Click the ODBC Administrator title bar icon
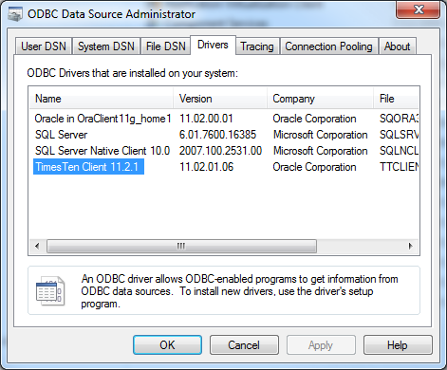This screenshot has width=447, height=370. point(15,14)
